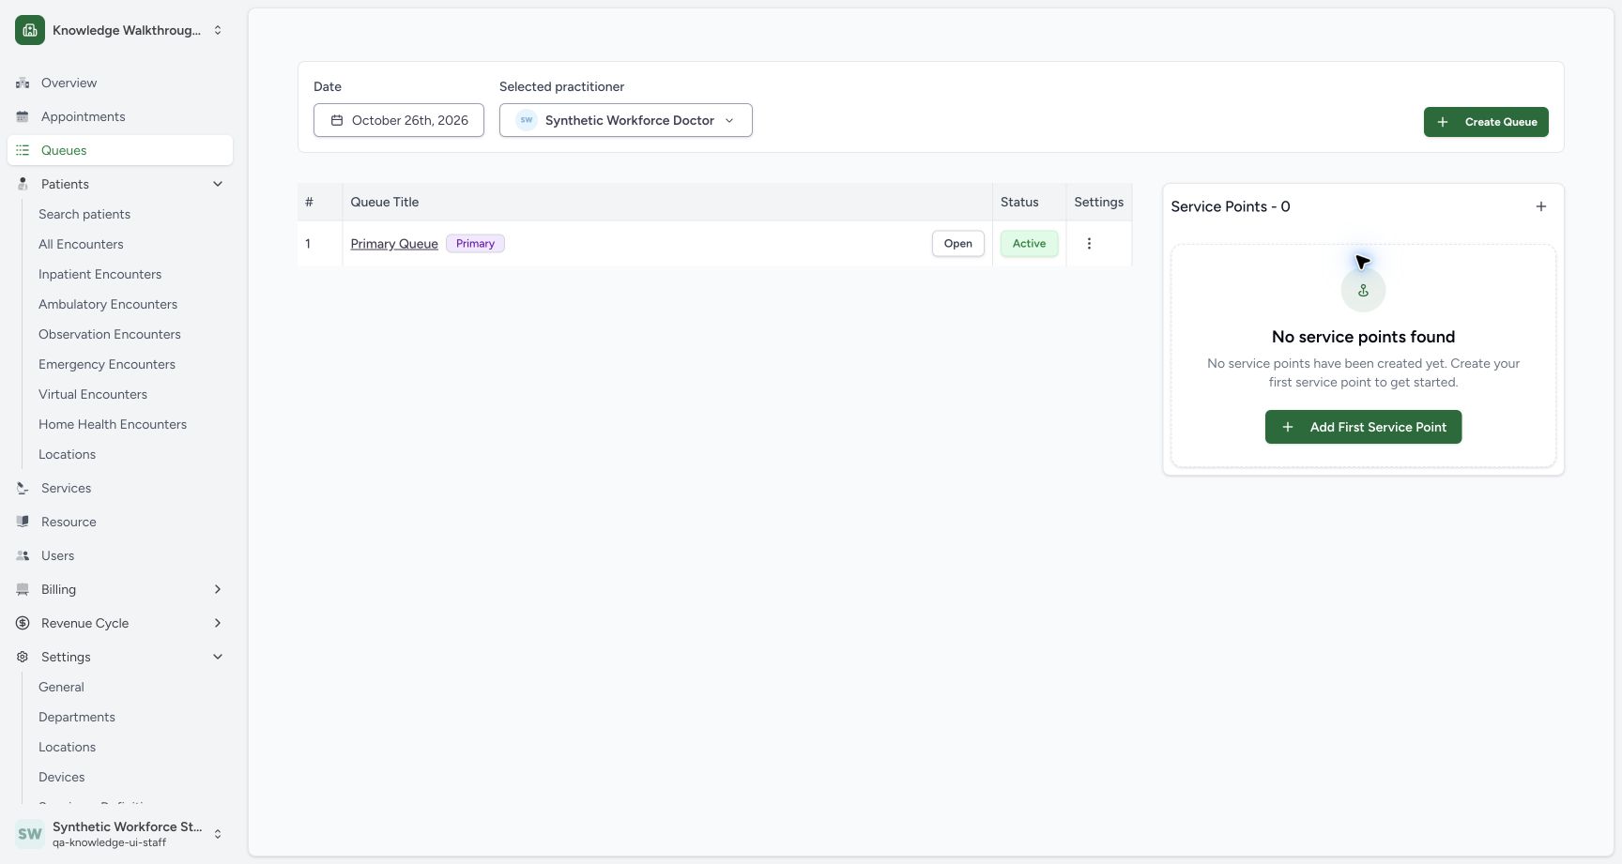Open Observation Encounters

point(110,334)
